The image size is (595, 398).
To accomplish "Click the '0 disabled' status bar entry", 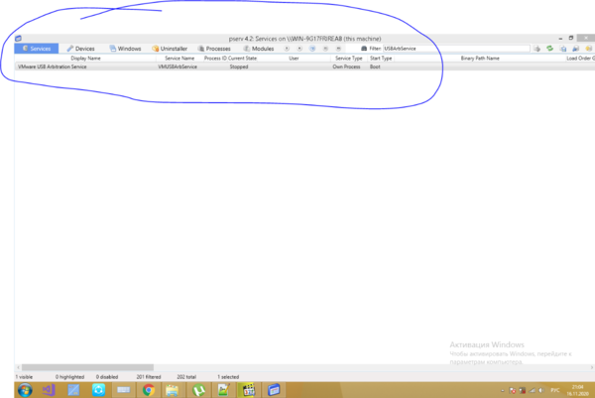I will (107, 377).
